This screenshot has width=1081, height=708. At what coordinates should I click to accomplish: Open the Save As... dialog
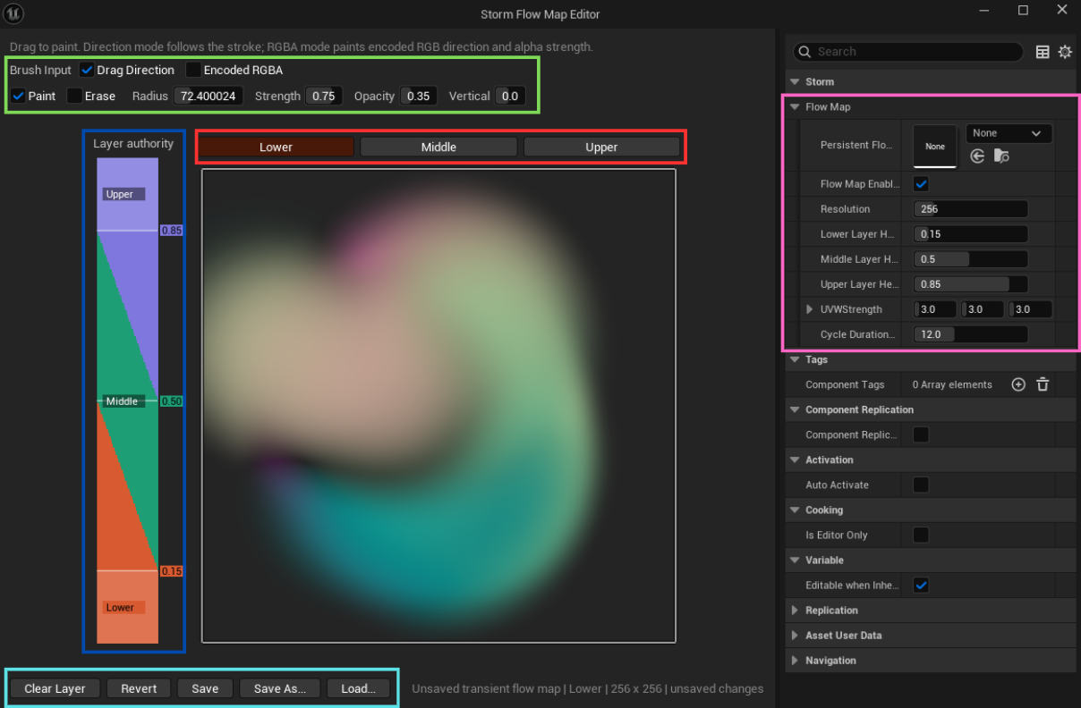280,688
